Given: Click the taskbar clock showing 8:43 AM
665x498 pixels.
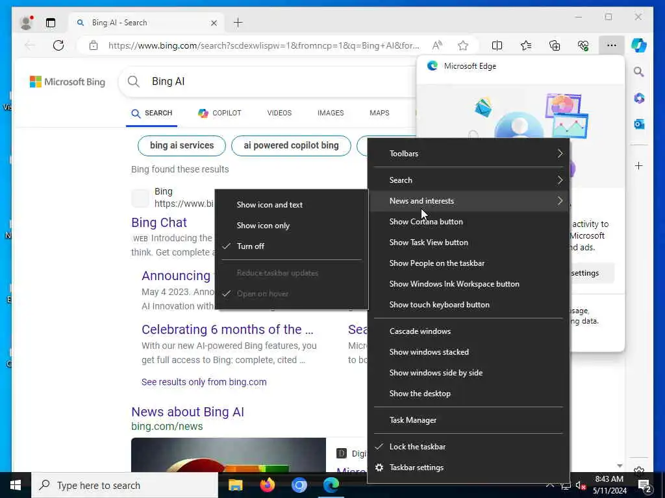Looking at the screenshot, I should (x=609, y=485).
